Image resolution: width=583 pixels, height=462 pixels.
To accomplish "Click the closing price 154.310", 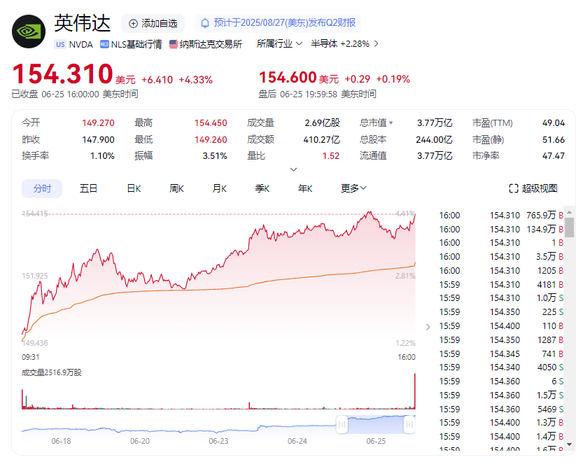I will coord(62,73).
